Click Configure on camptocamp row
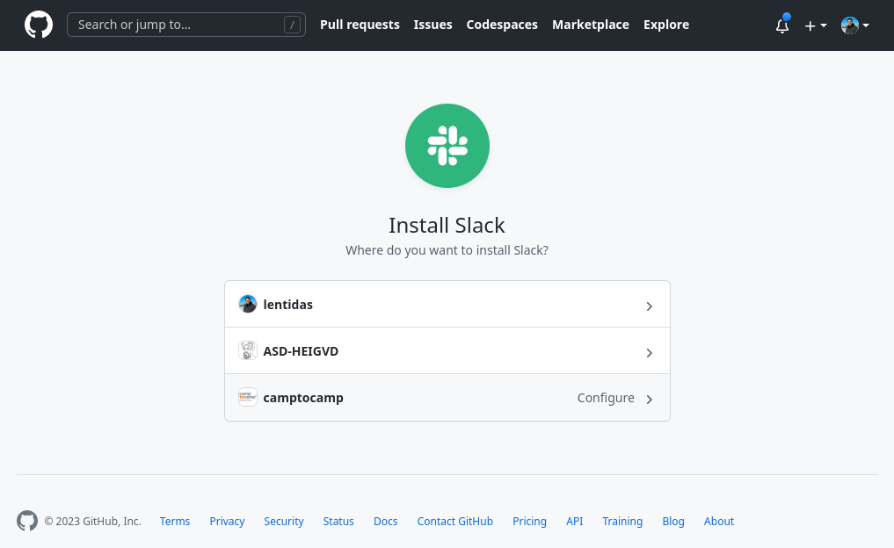This screenshot has width=894, height=548. (x=606, y=398)
